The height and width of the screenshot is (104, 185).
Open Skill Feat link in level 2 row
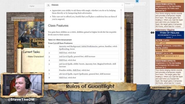pos(63,53)
